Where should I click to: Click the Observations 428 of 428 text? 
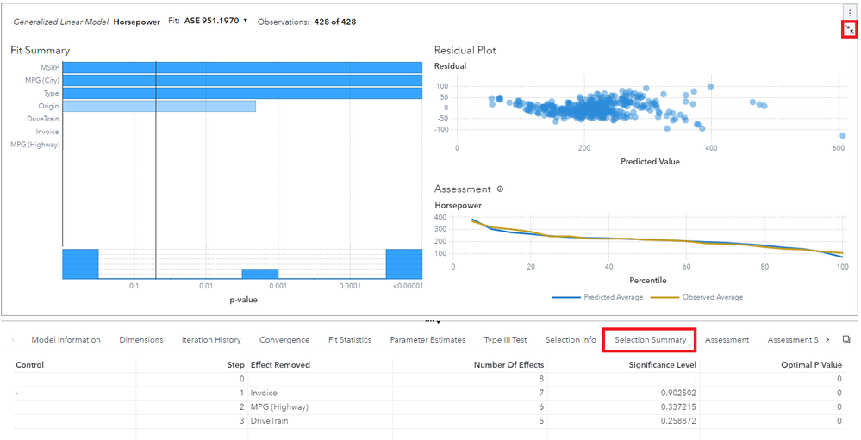coord(307,22)
